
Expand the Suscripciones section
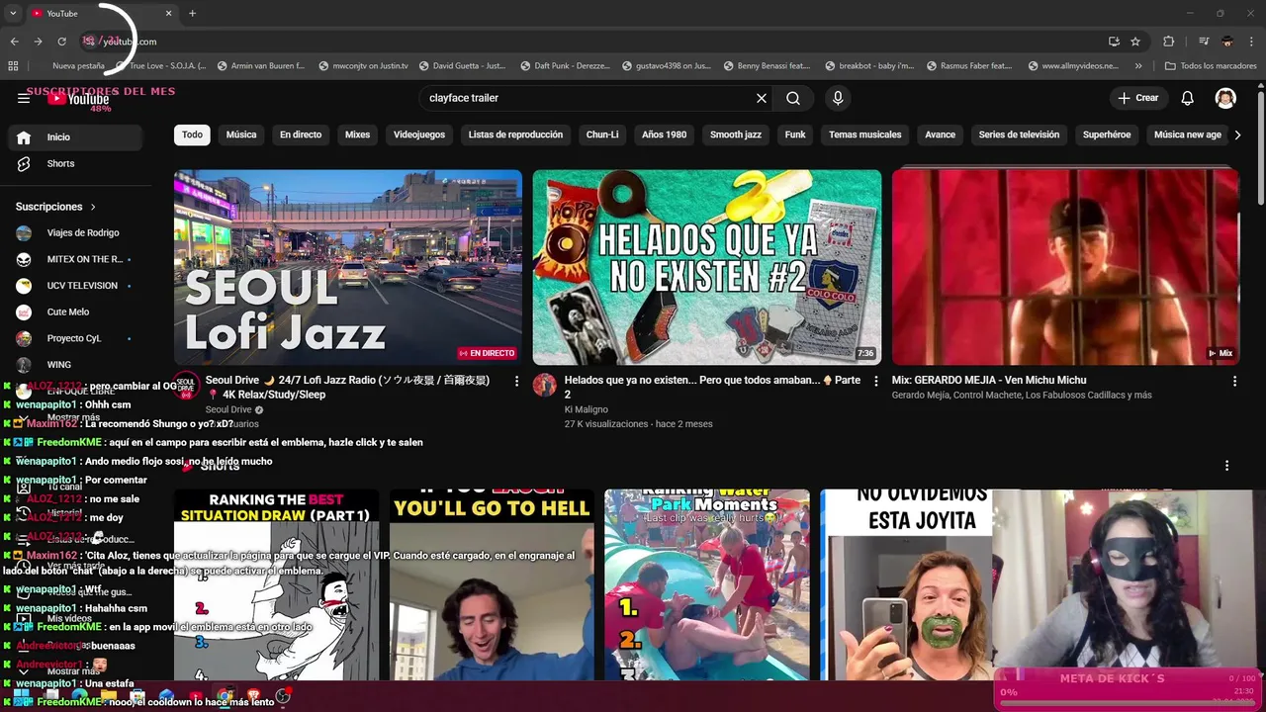coord(55,207)
